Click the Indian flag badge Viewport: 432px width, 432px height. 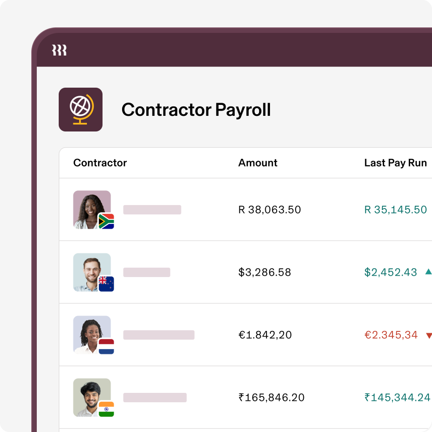point(106,409)
